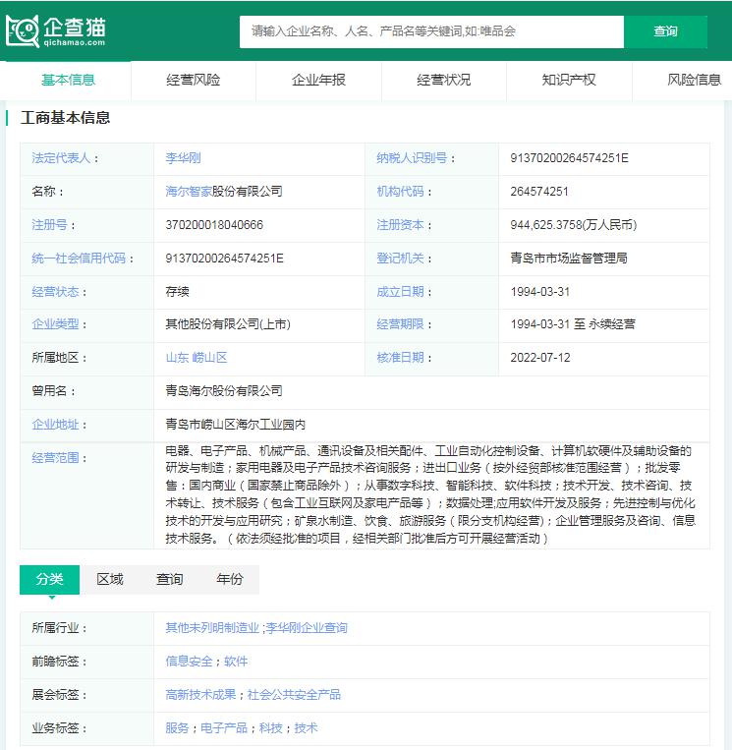Open the 风险信息 tab
Screen dimensions: 732x750
click(694, 80)
